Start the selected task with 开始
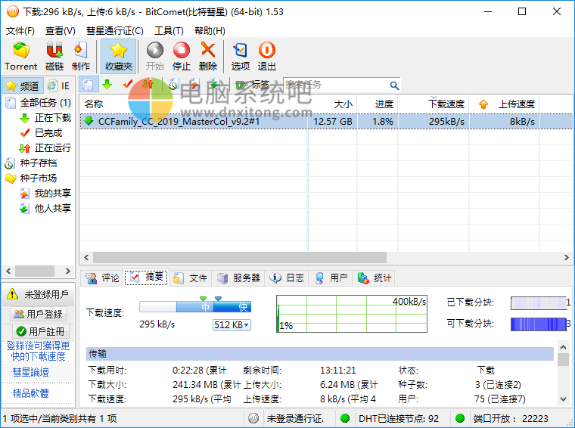575x428 pixels. (155, 56)
